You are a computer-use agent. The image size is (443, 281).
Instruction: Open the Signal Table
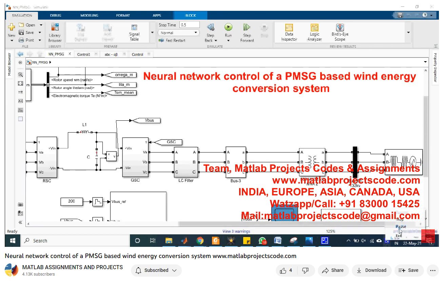point(134,32)
